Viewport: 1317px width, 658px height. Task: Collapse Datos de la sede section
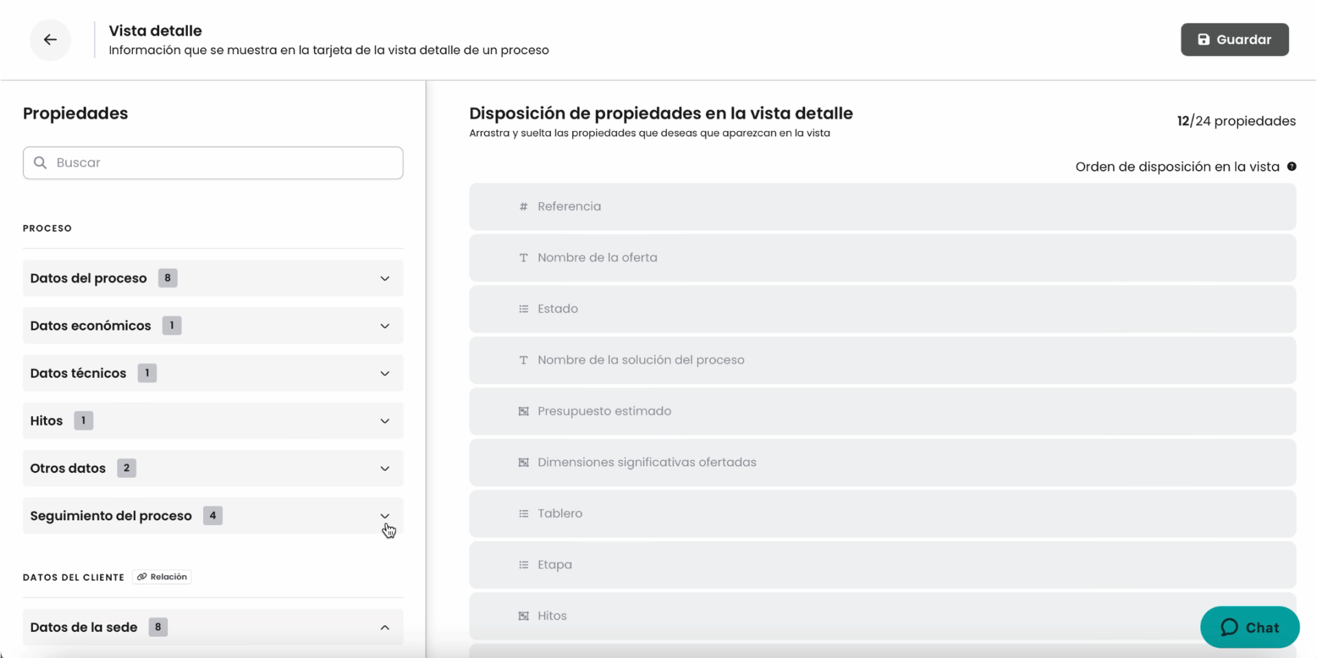click(x=385, y=627)
